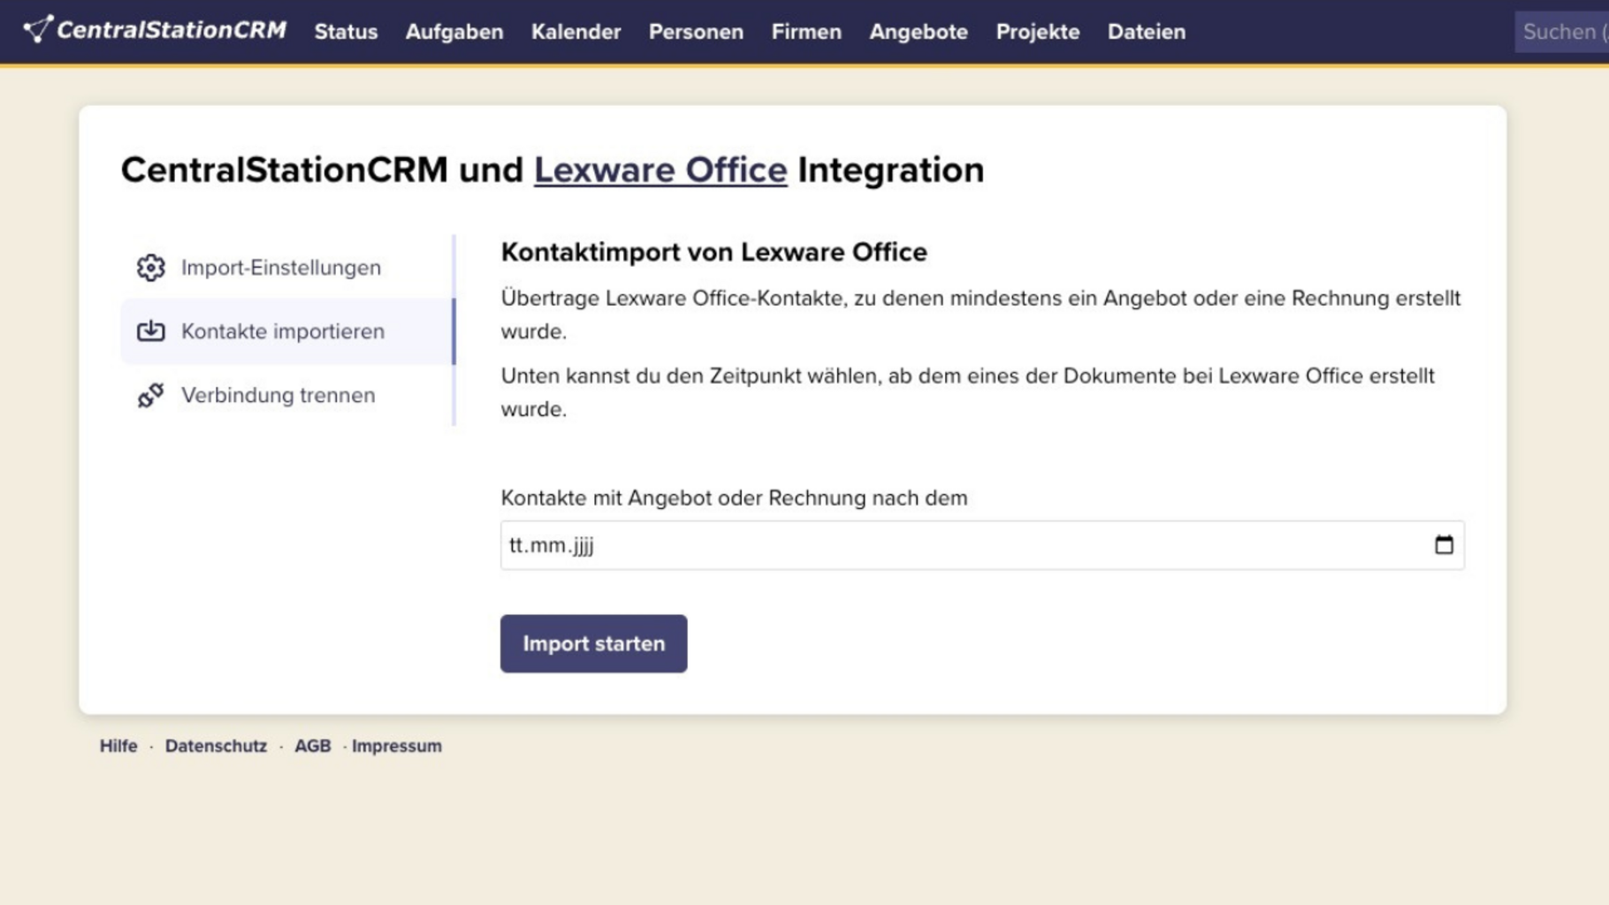Click the Import-Einstellungen gear icon
Image resolution: width=1609 pixels, height=905 pixels.
click(x=150, y=267)
